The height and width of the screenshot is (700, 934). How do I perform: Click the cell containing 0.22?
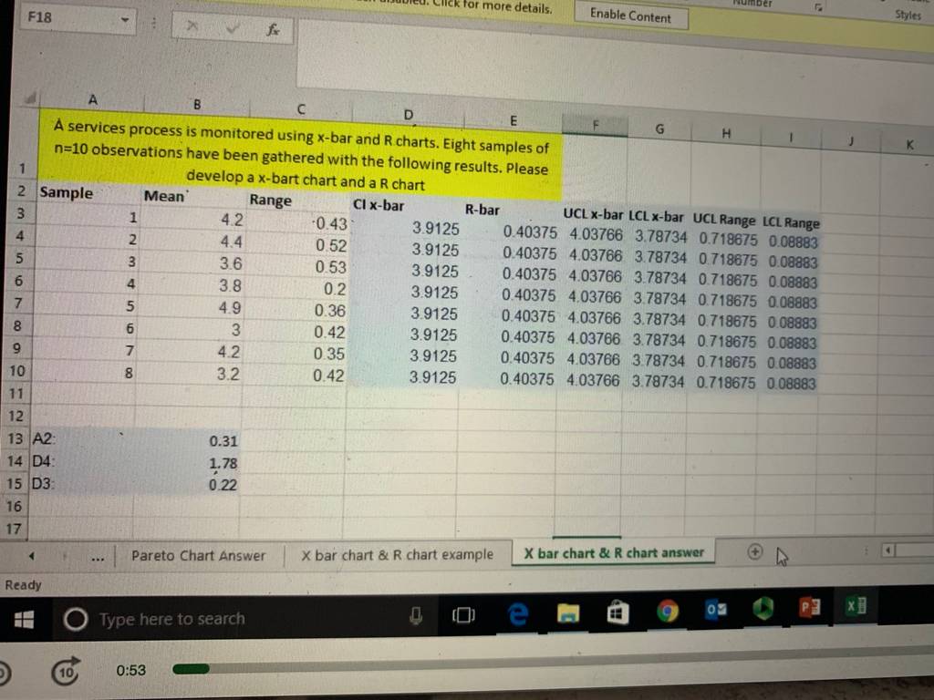(x=187, y=485)
